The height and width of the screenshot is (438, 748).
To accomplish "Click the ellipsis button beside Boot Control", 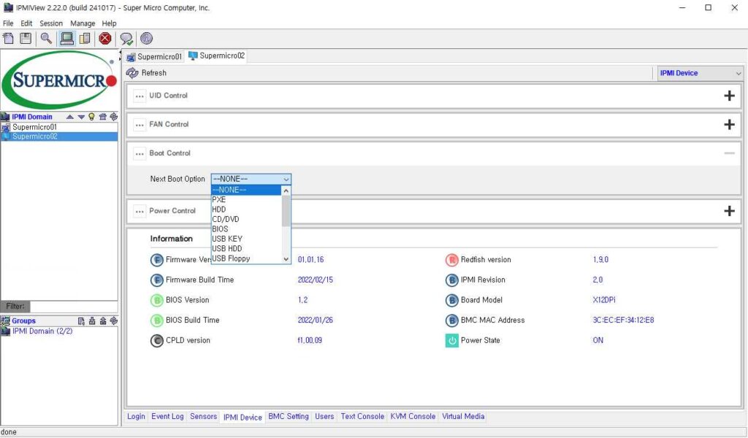I will (x=140, y=153).
